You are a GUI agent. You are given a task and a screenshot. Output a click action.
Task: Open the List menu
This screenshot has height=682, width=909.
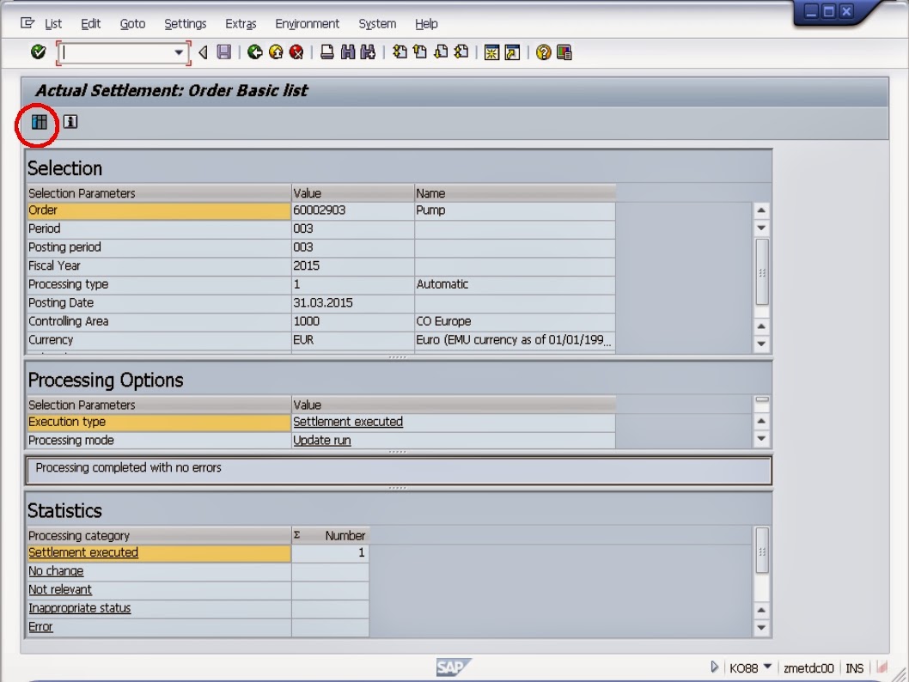(52, 24)
